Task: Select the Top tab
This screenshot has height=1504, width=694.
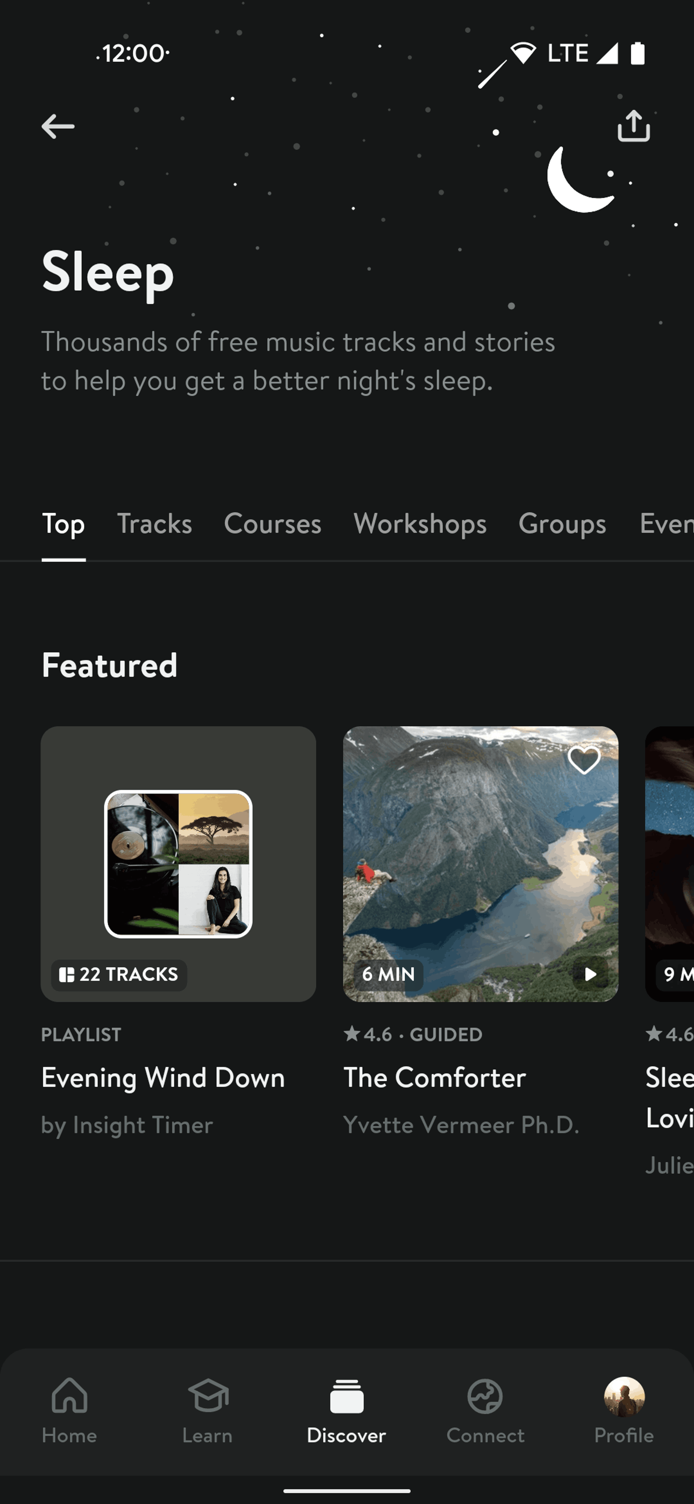Action: 64,524
